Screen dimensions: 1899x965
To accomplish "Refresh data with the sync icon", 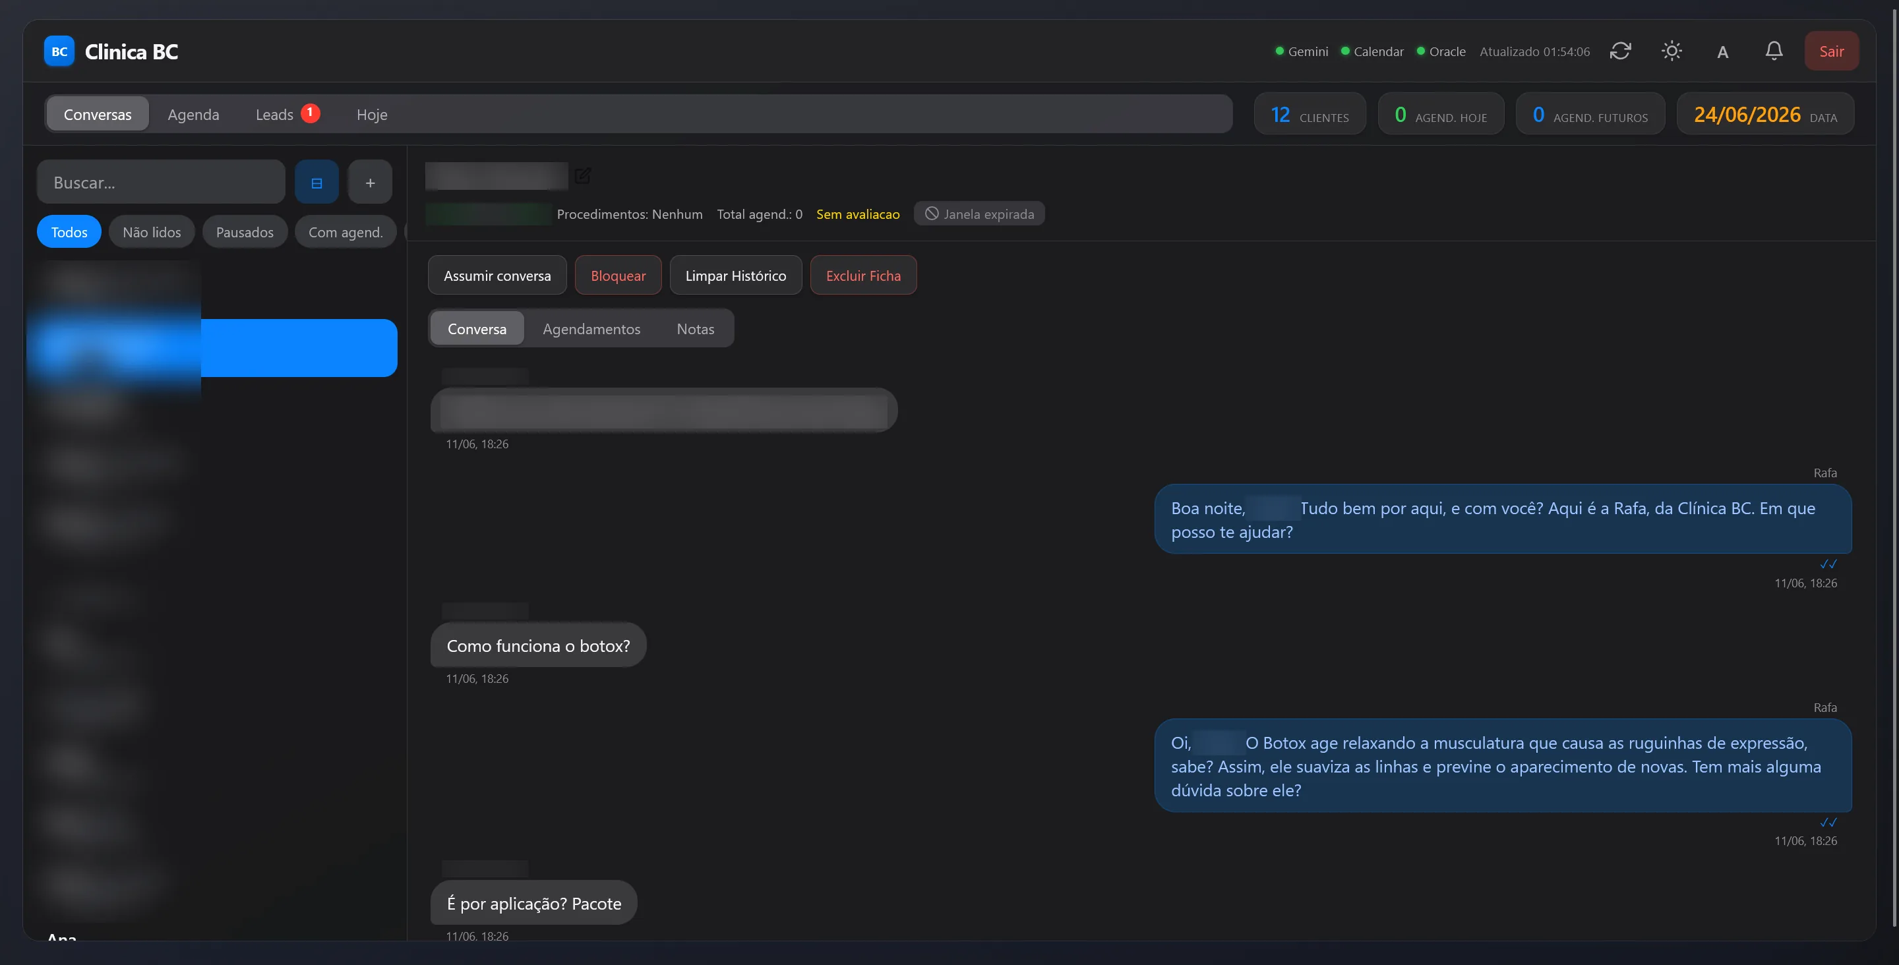I will (1620, 51).
